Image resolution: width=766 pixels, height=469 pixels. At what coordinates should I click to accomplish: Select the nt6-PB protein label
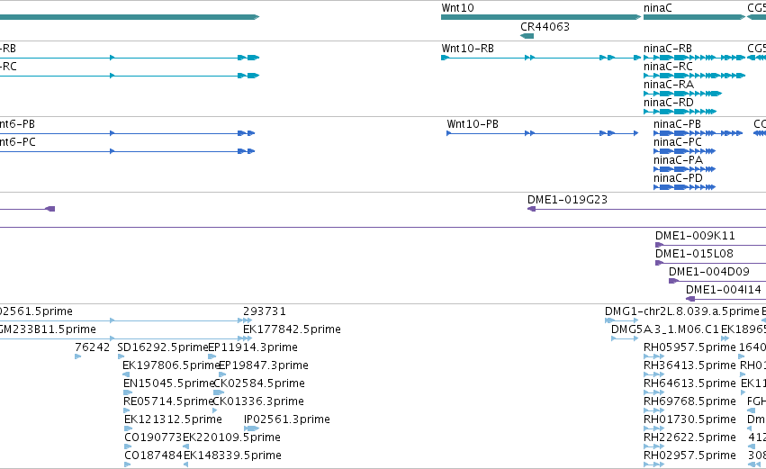click(17, 124)
